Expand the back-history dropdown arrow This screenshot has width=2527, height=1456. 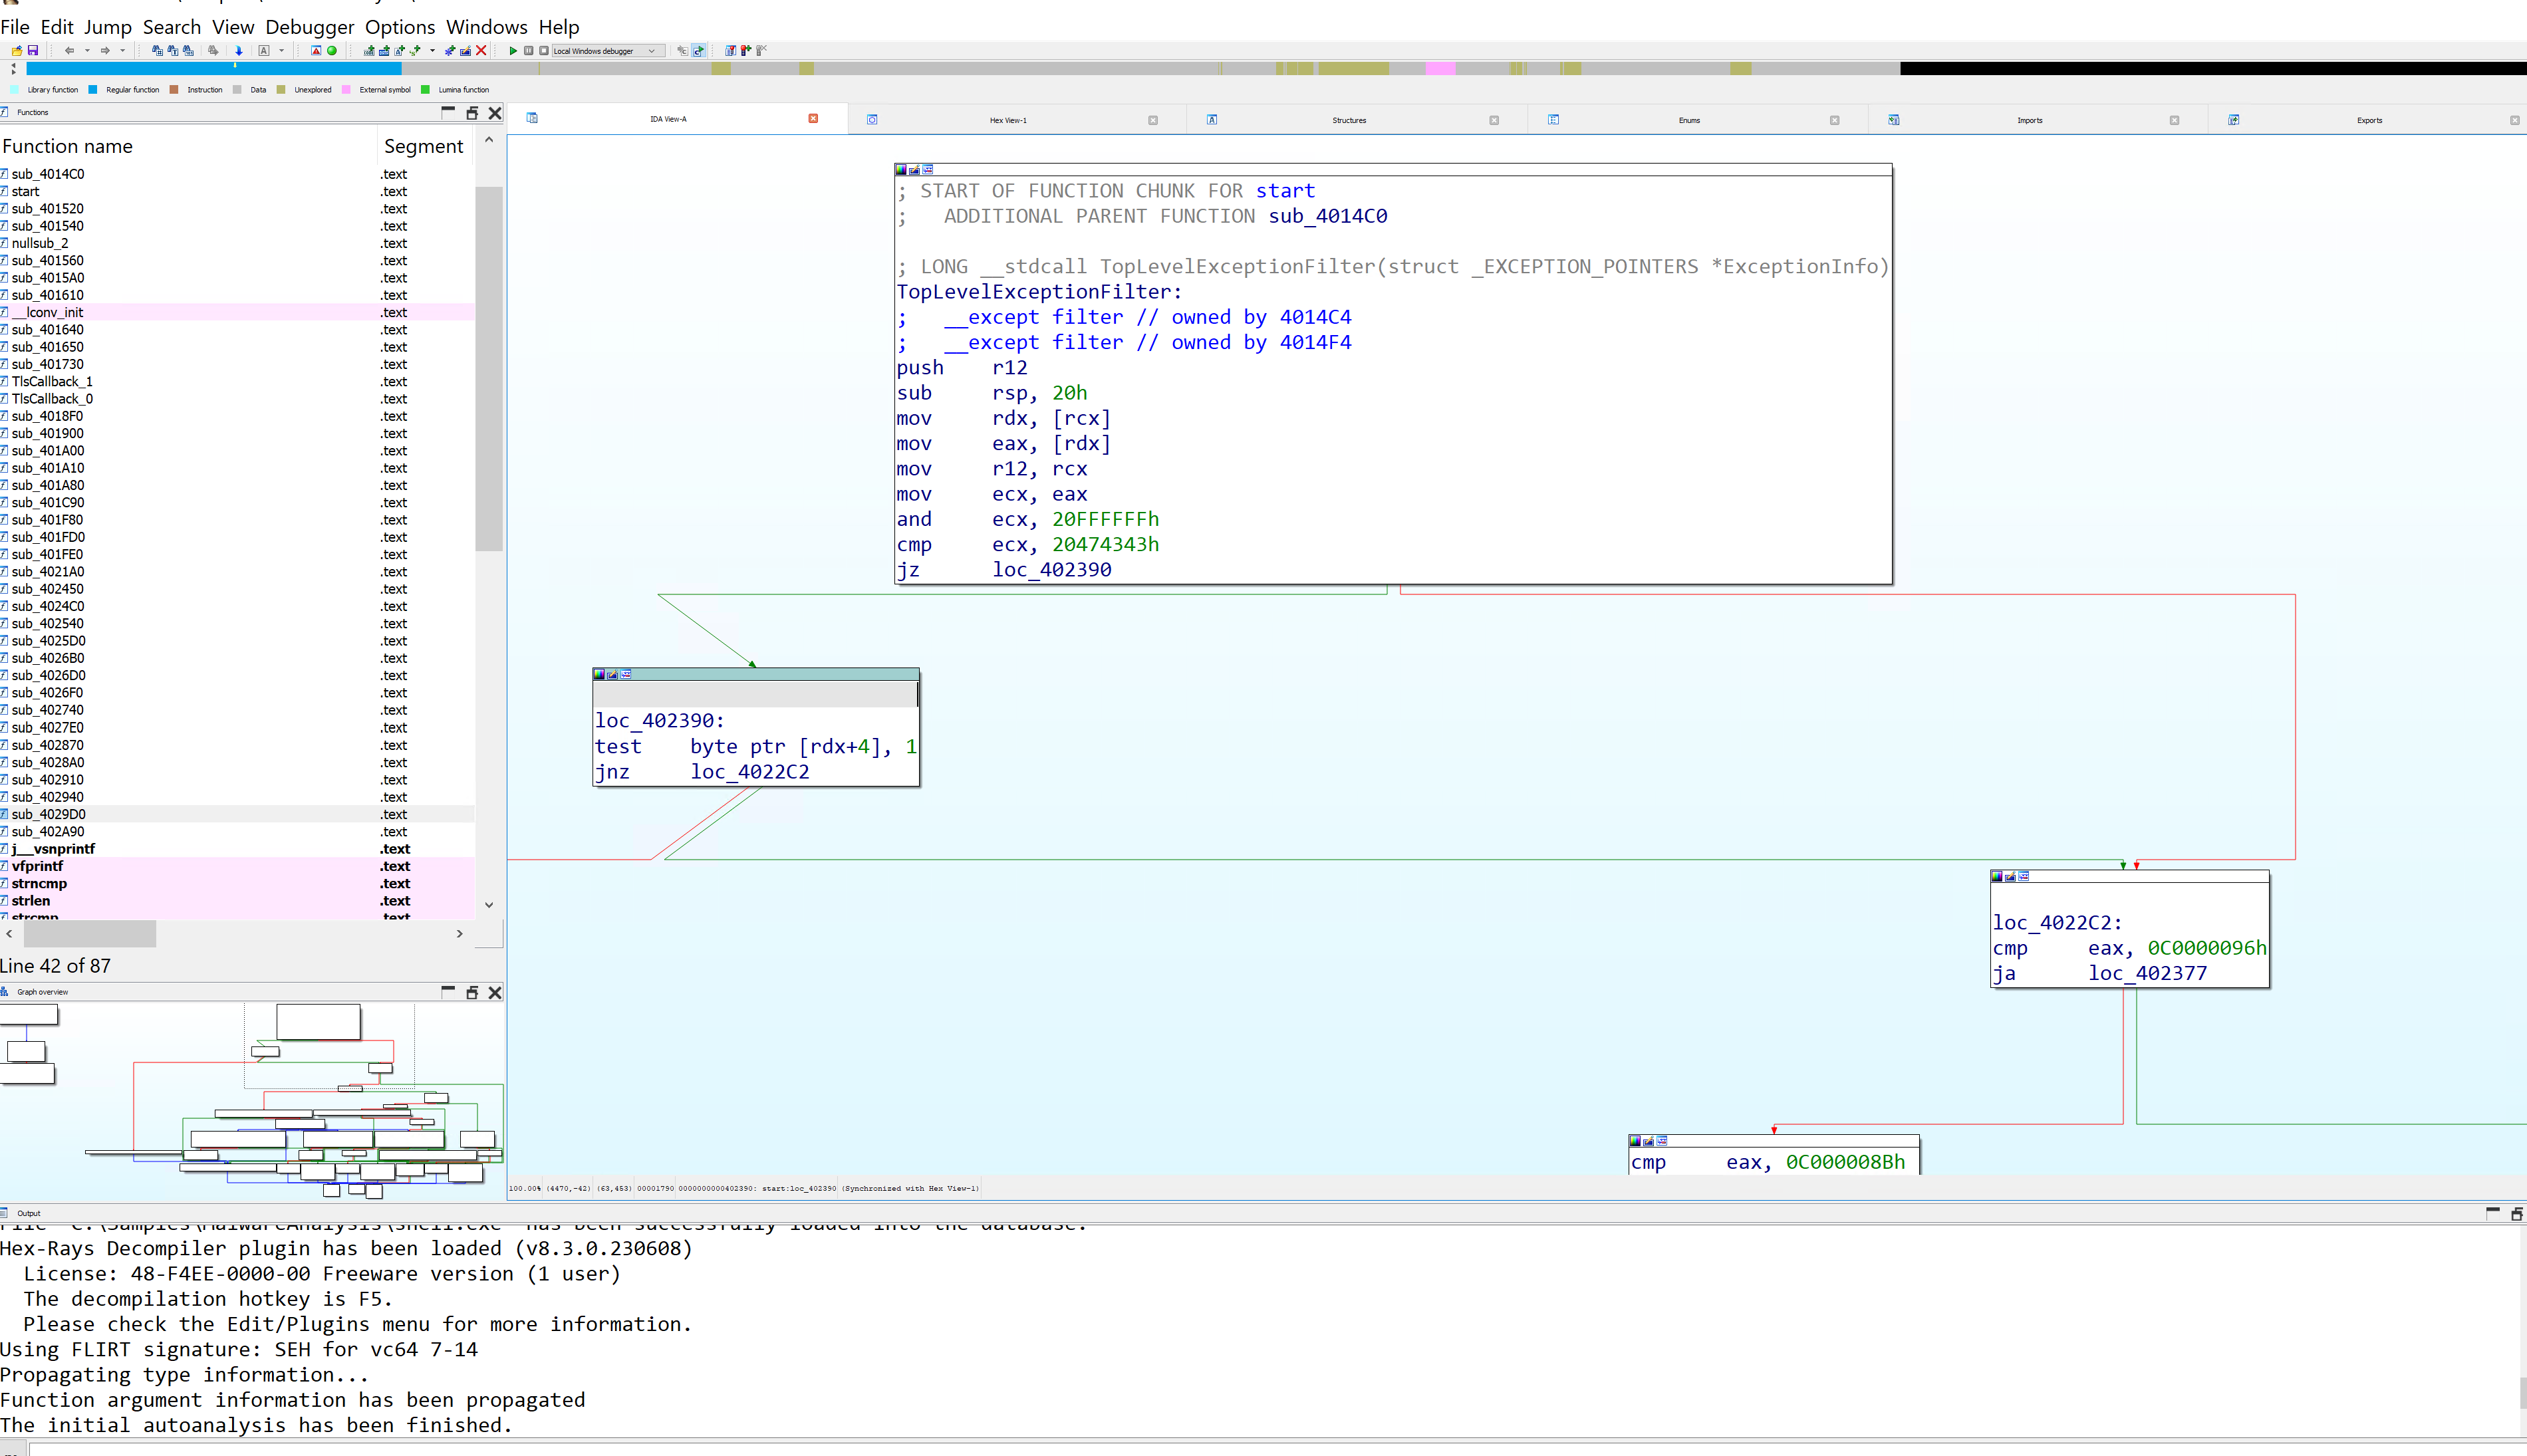pos(87,51)
